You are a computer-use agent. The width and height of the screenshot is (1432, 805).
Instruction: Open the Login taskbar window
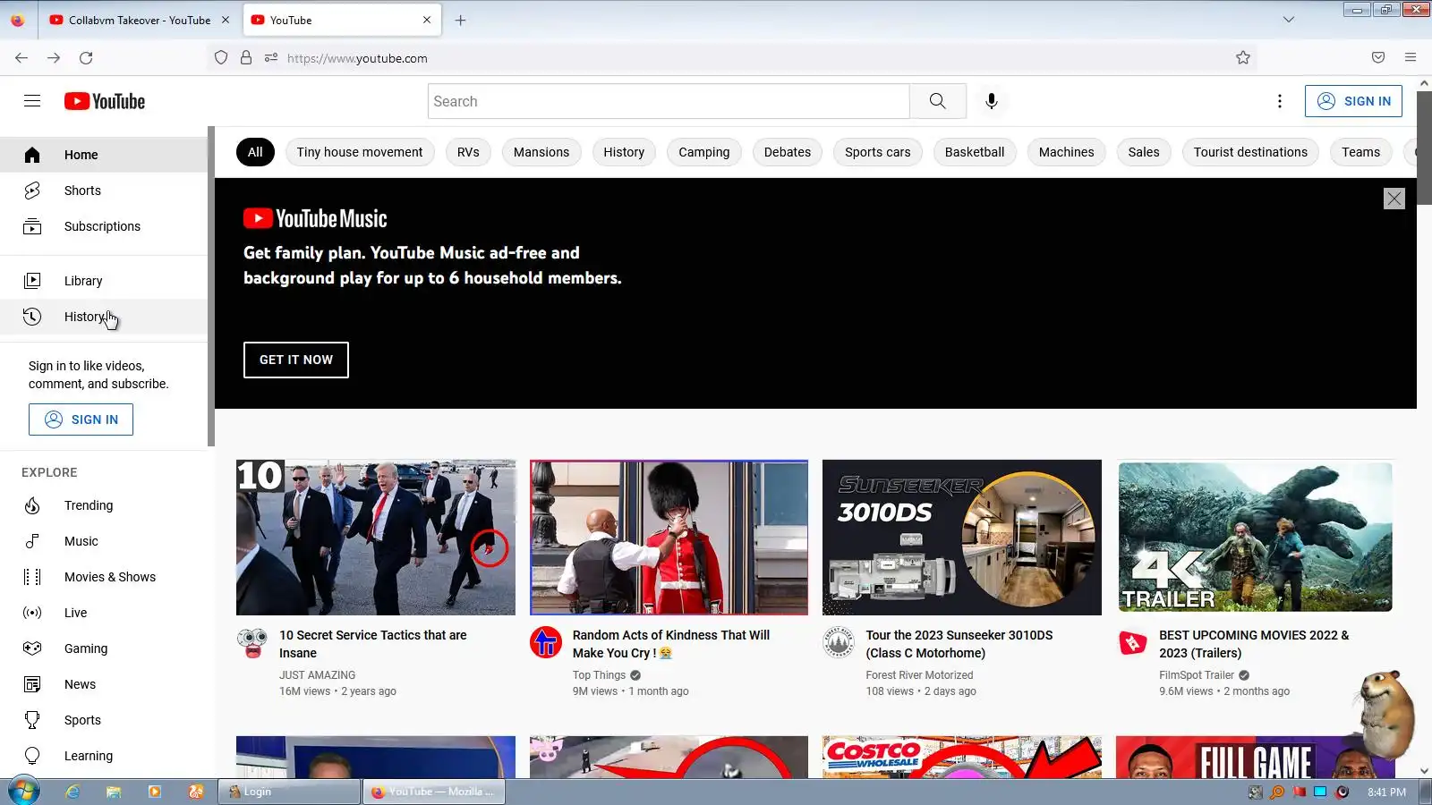coord(289,792)
